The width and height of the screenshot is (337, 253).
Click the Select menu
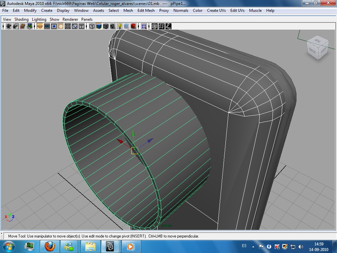(114, 10)
